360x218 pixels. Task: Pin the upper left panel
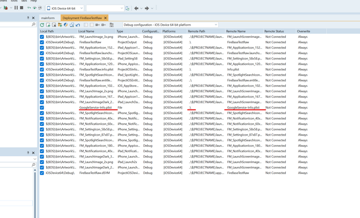28,18
